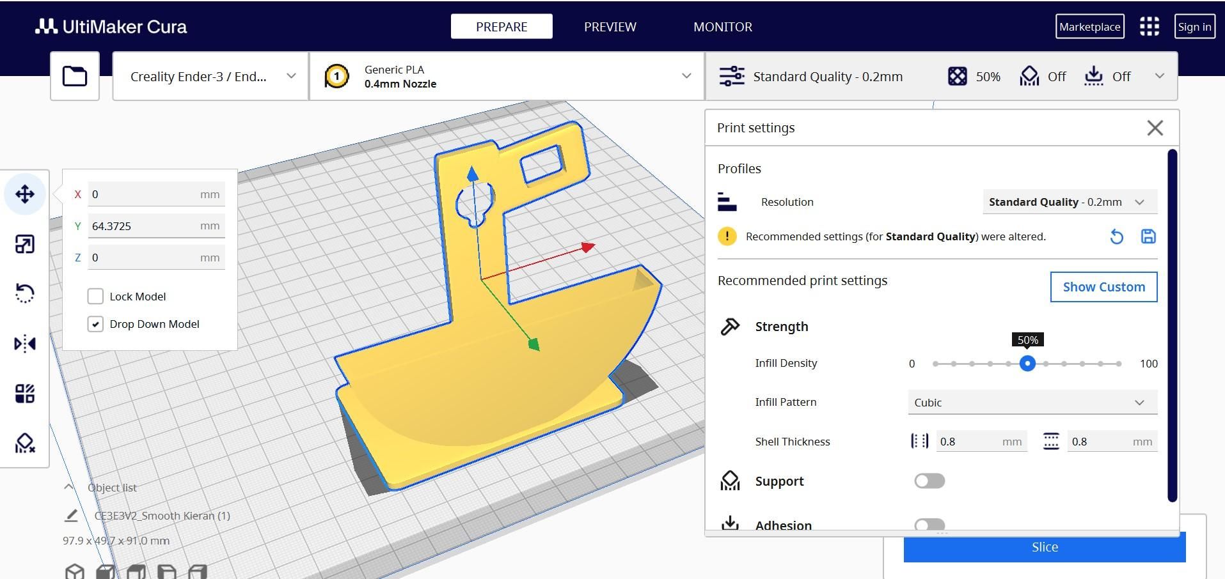Select the Rotate tool
Image resolution: width=1225 pixels, height=579 pixels.
tap(25, 293)
